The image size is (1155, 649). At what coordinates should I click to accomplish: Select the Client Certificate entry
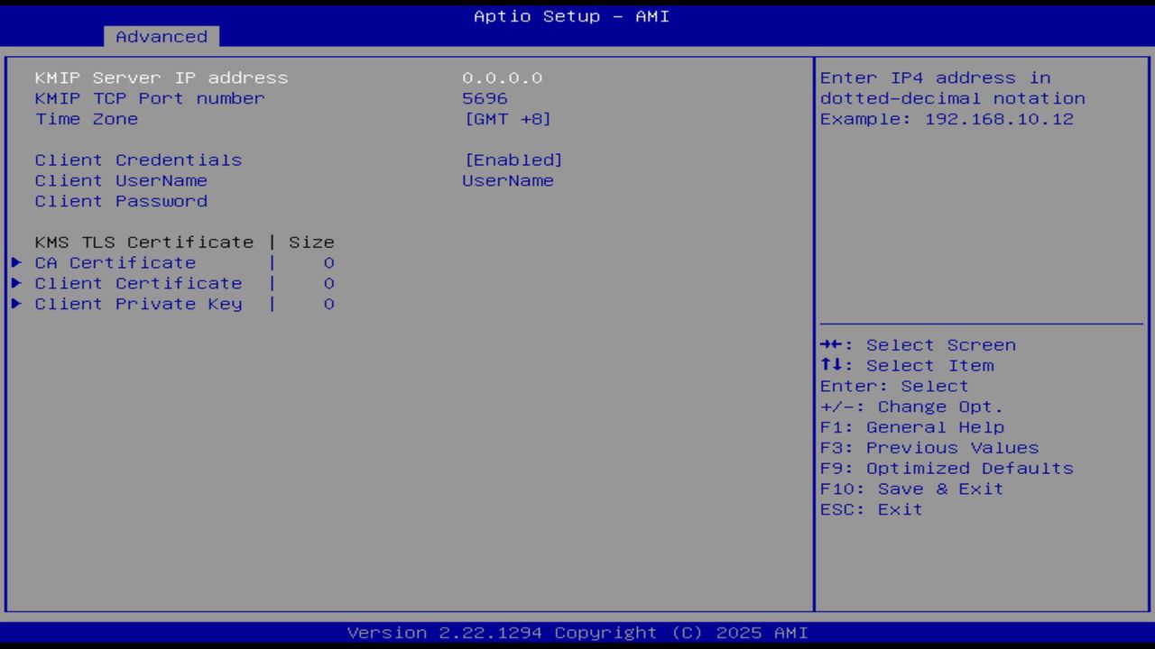138,283
